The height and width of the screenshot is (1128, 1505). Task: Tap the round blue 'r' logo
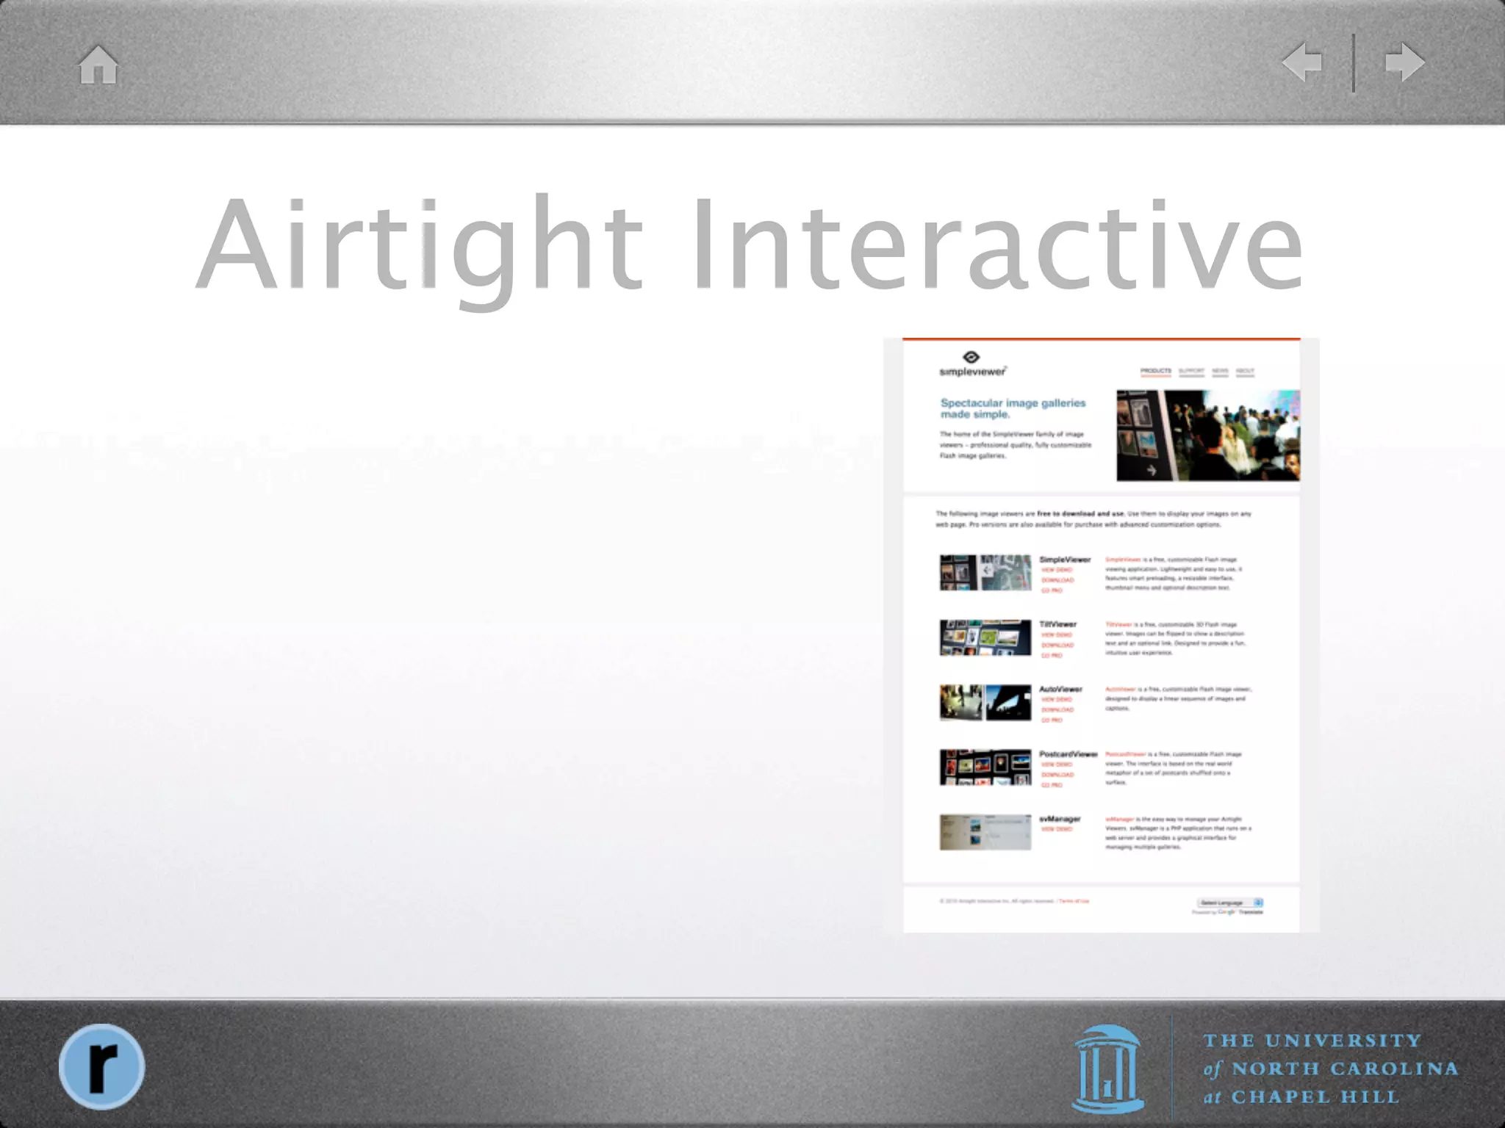[101, 1066]
